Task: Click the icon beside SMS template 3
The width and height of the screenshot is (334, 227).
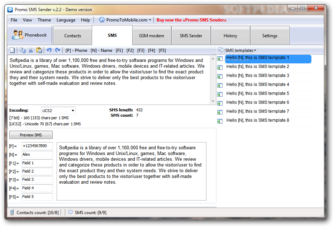Action: (220, 76)
